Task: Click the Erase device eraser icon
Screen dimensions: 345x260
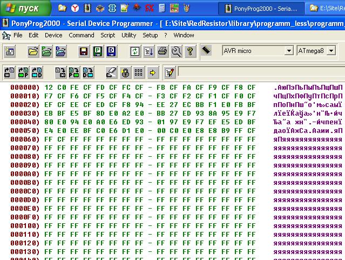Action: click(111, 72)
